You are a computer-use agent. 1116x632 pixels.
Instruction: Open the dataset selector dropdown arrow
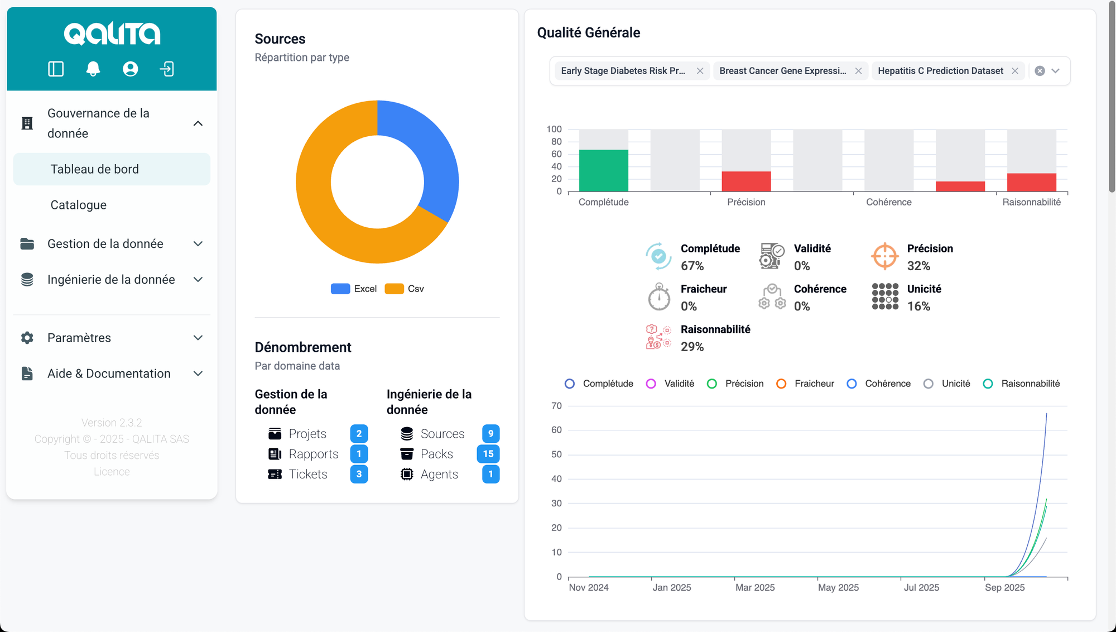tap(1055, 71)
